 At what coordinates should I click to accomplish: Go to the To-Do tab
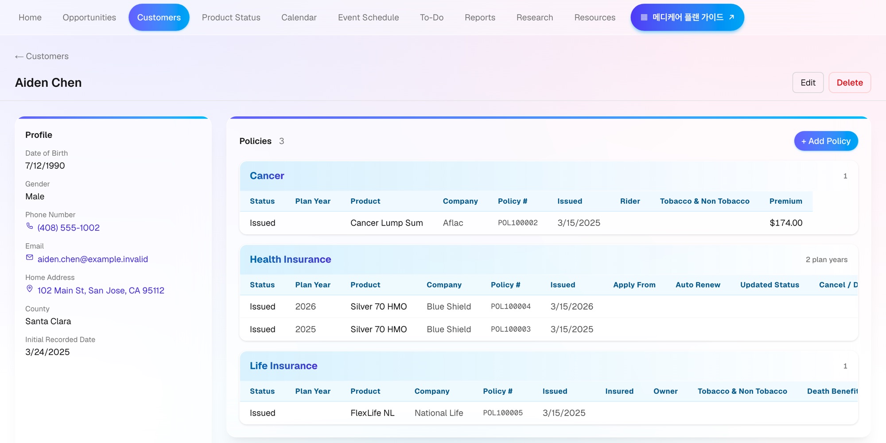431,17
